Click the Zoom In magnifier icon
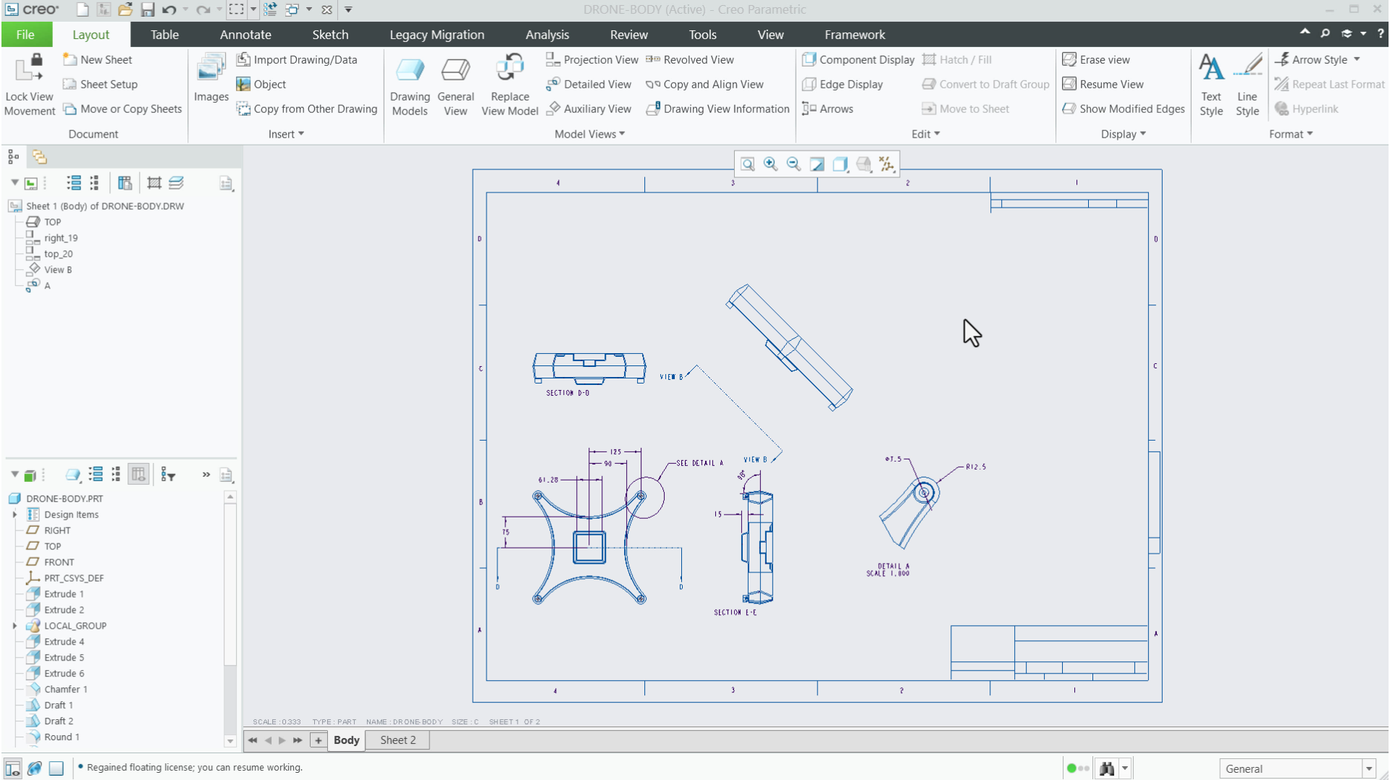The height and width of the screenshot is (780, 1390). click(x=771, y=164)
